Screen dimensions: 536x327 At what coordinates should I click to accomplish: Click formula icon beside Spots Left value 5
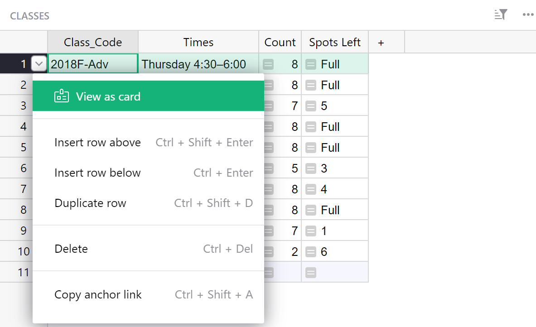pos(311,106)
